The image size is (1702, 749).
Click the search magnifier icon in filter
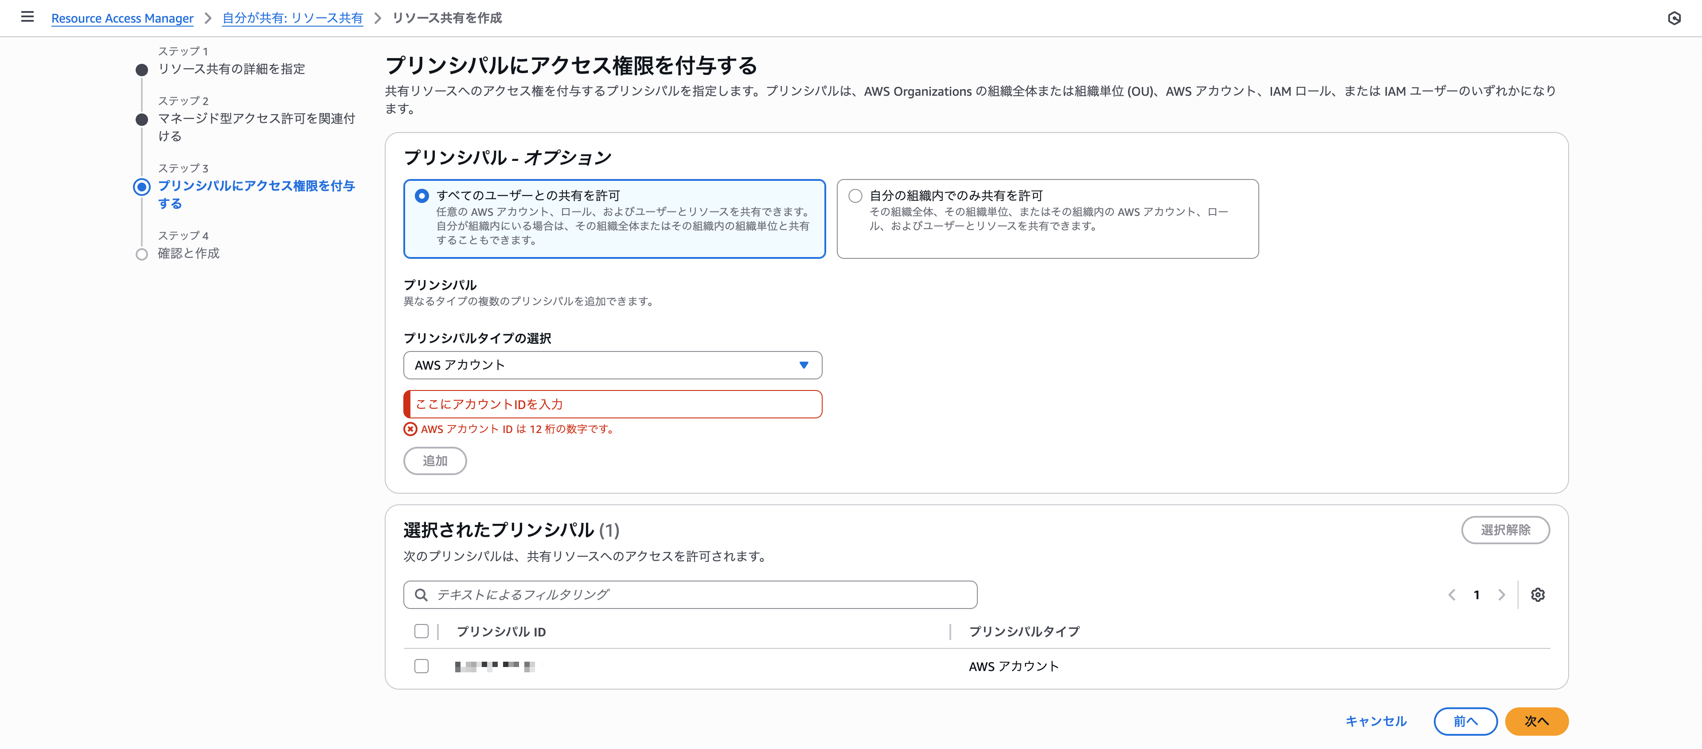tap(421, 594)
